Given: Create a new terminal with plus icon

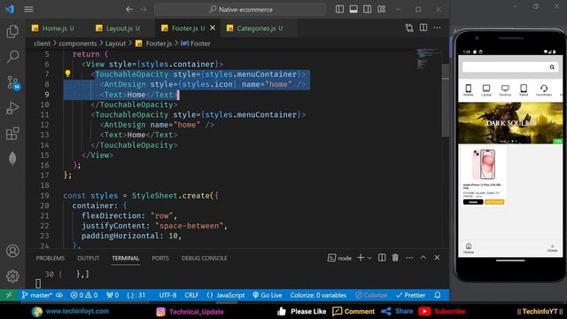Looking at the screenshot, I should tap(361, 258).
